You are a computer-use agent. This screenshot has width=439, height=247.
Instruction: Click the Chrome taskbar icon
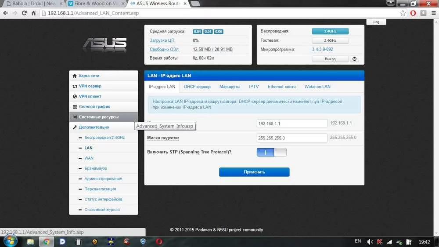[x=47, y=241]
